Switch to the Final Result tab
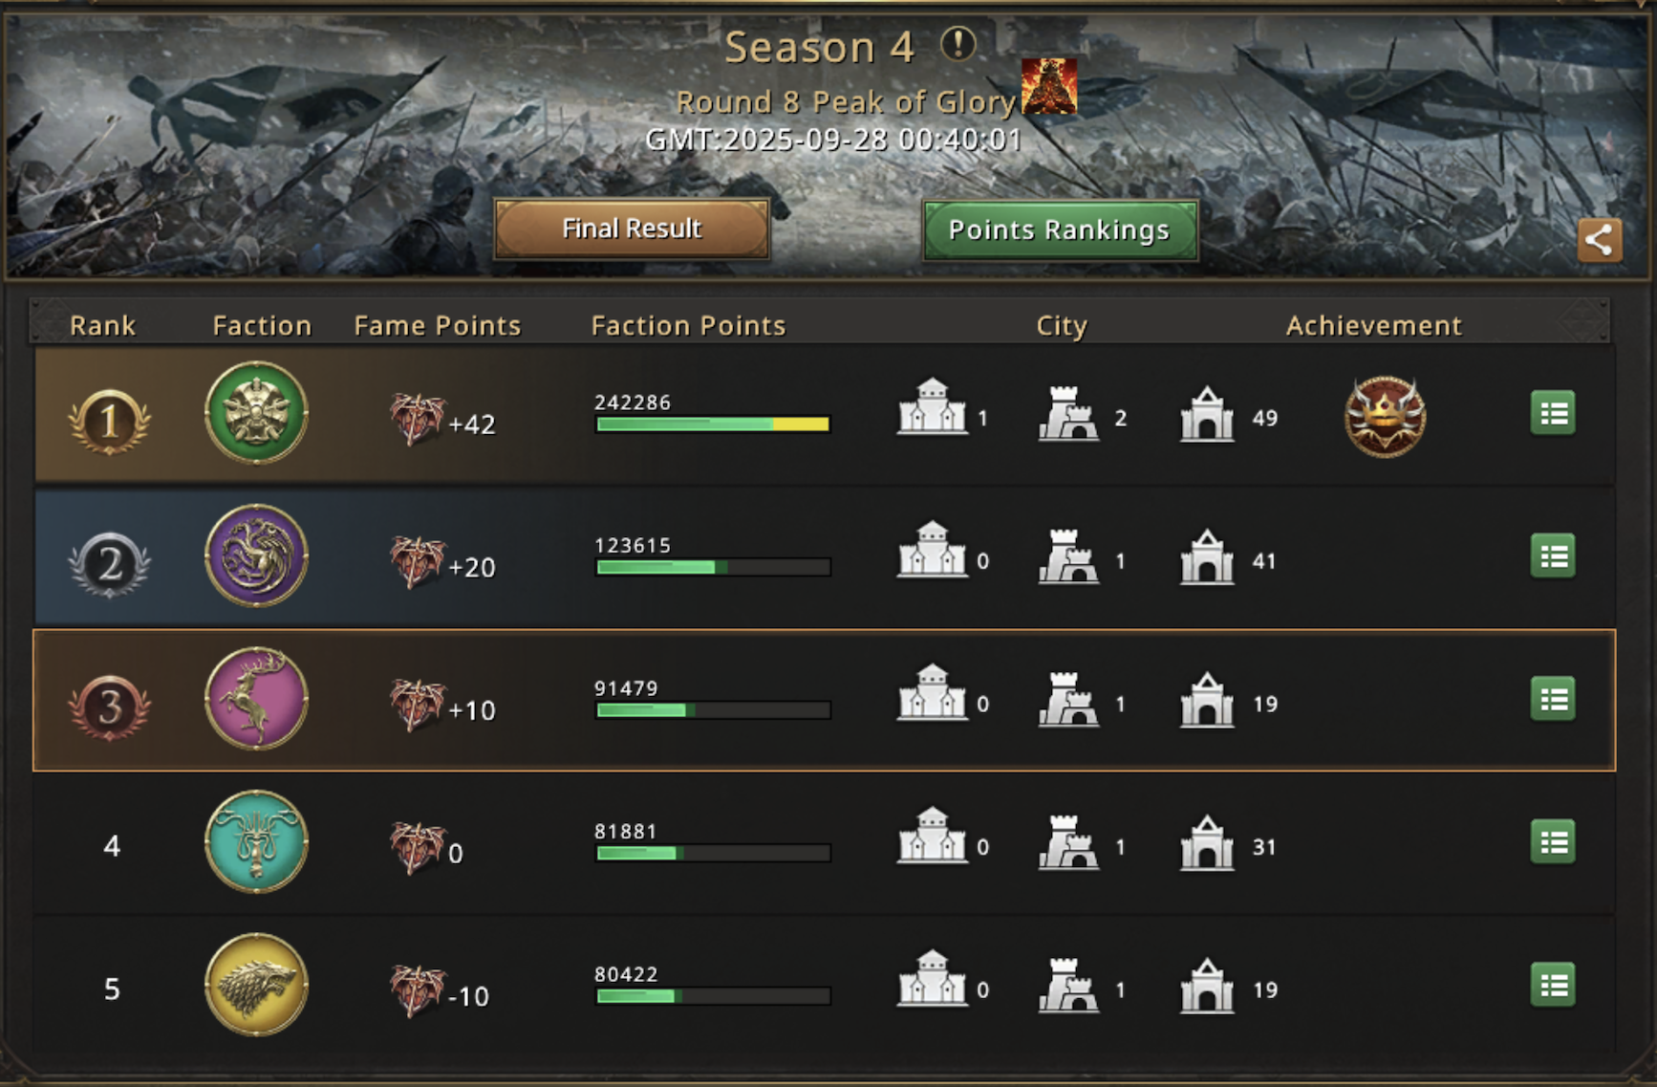Screen dimensions: 1657x1087 [x=632, y=228]
